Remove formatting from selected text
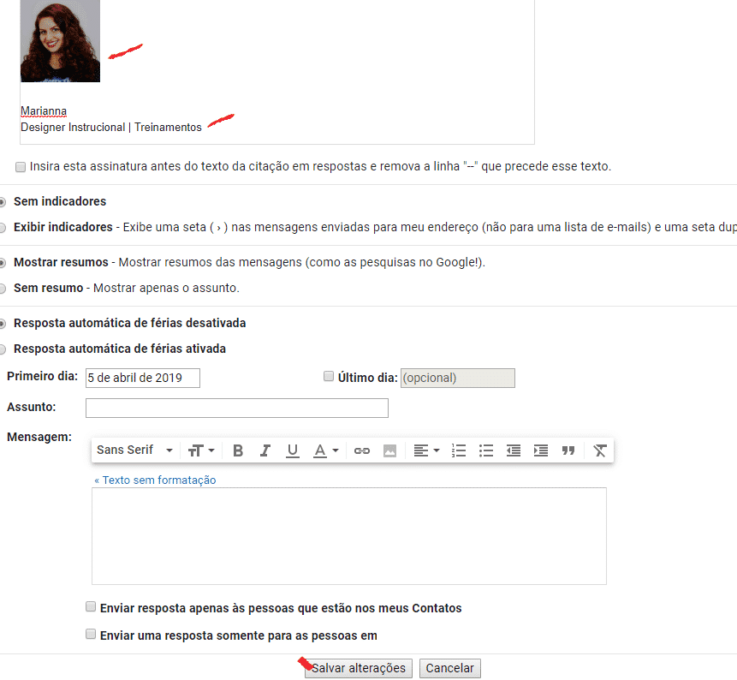The width and height of the screenshot is (737, 680). 599,450
